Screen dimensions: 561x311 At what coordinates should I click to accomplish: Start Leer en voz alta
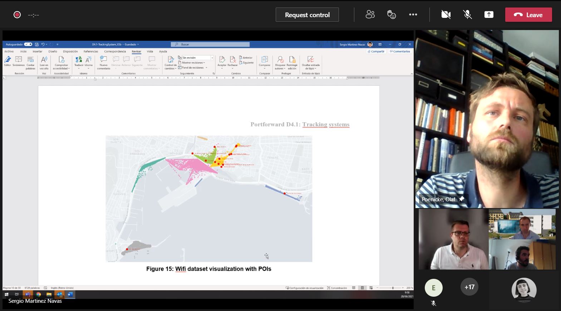tap(44, 63)
